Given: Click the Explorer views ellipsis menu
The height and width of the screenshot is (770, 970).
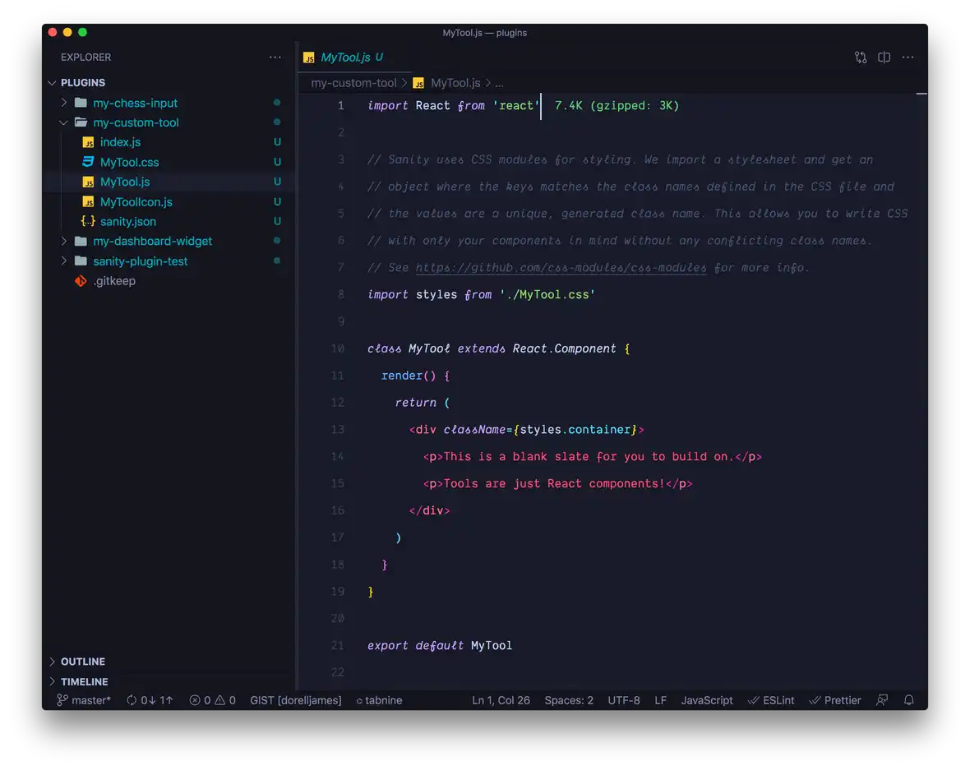Looking at the screenshot, I should point(275,57).
